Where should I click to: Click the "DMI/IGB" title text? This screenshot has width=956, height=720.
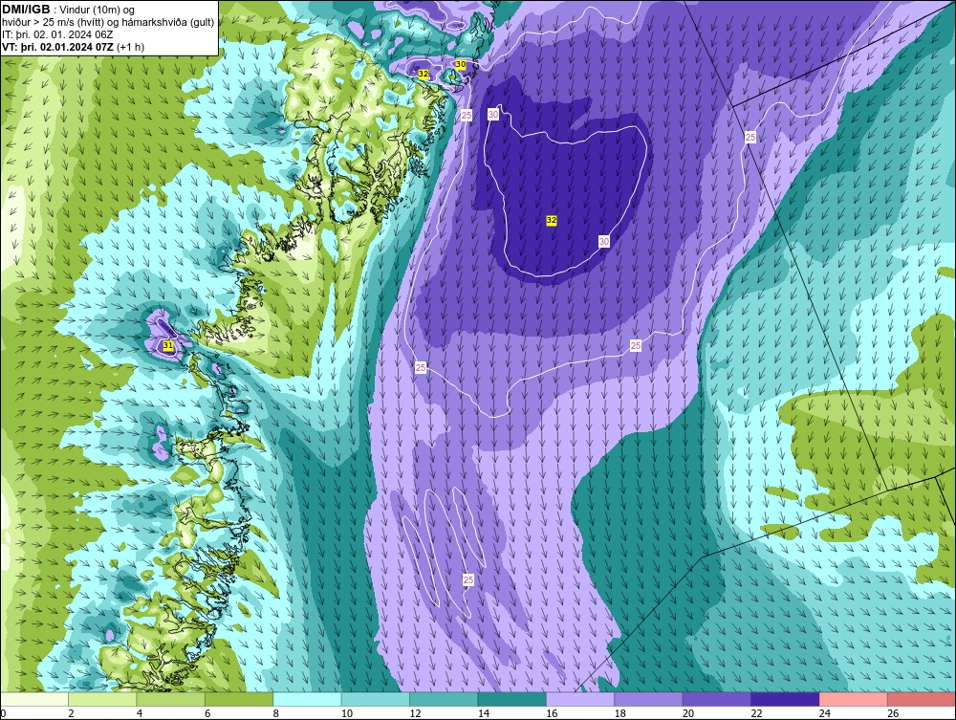point(26,10)
